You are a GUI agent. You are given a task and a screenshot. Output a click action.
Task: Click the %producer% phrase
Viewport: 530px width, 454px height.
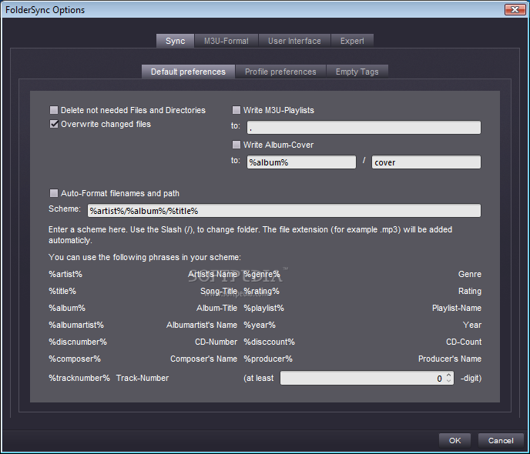(268, 359)
